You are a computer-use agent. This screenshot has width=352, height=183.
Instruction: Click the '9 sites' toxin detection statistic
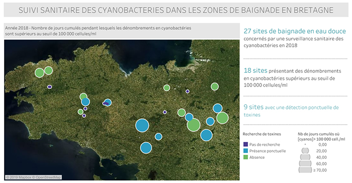point(291,111)
